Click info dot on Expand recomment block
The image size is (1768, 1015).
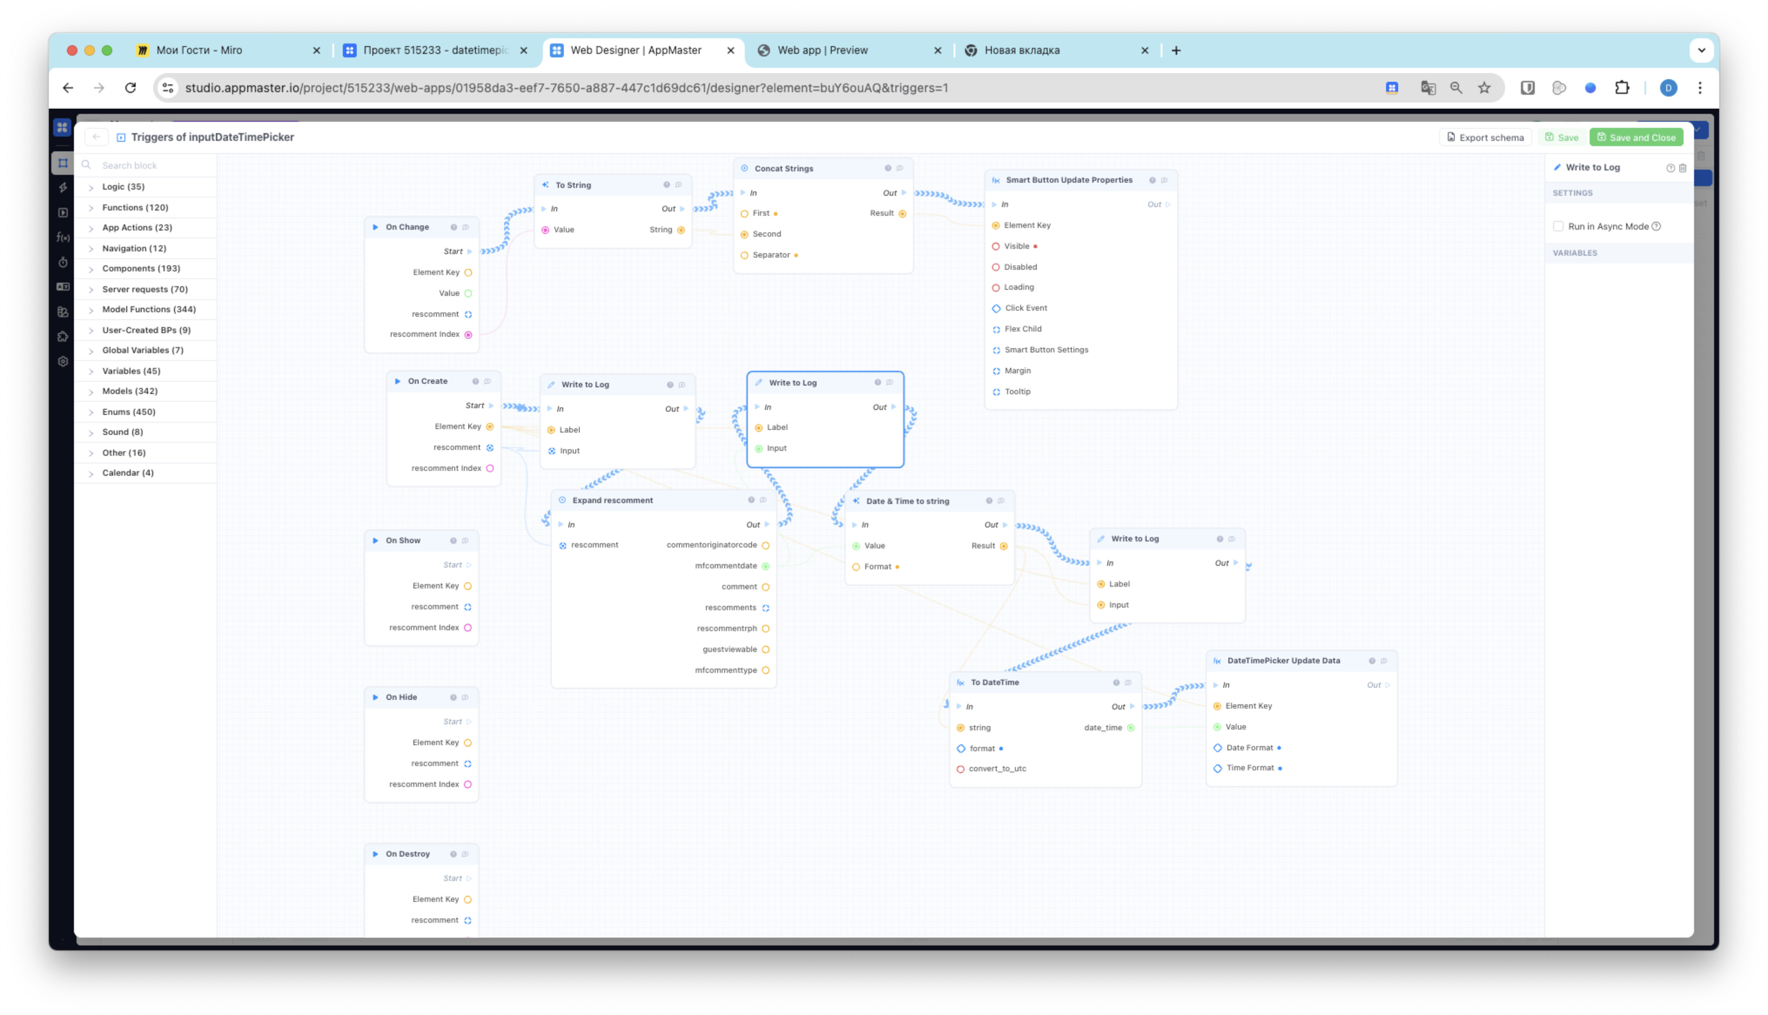(x=752, y=501)
